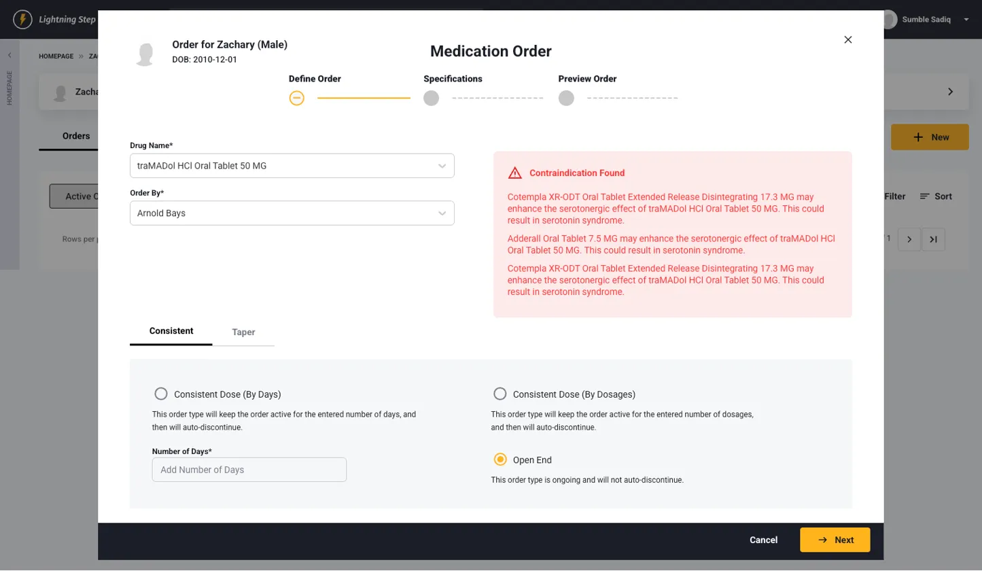Close the Medication Order dialog
The height and width of the screenshot is (571, 982).
point(847,39)
